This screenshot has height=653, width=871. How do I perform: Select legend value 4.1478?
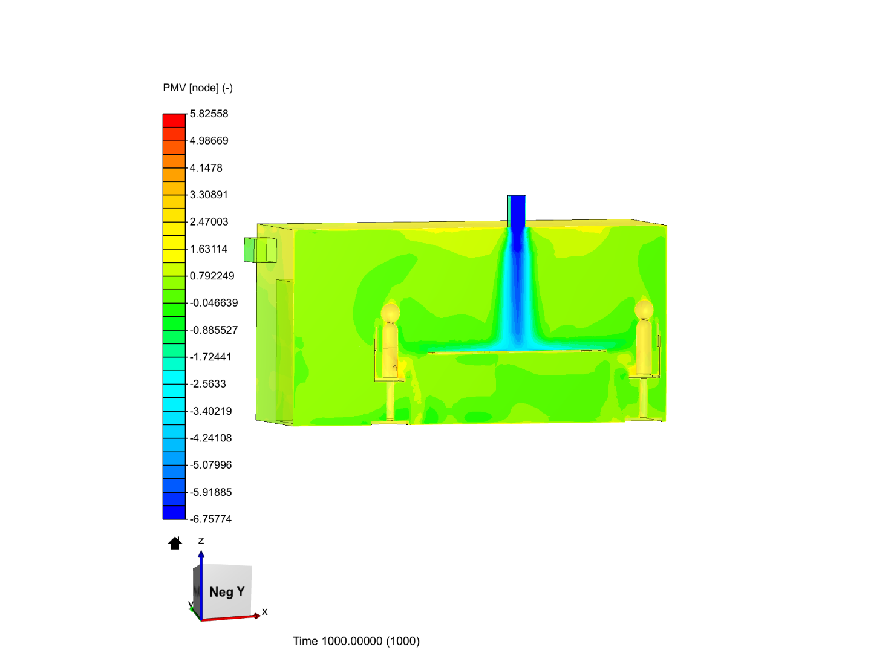pyautogui.click(x=206, y=168)
